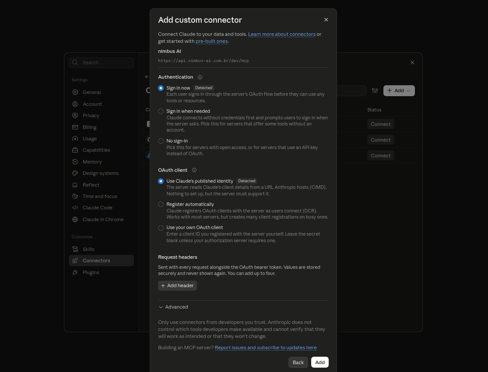
Task: Click the Claude in Chrome globe icon
Action: pyautogui.click(x=75, y=219)
